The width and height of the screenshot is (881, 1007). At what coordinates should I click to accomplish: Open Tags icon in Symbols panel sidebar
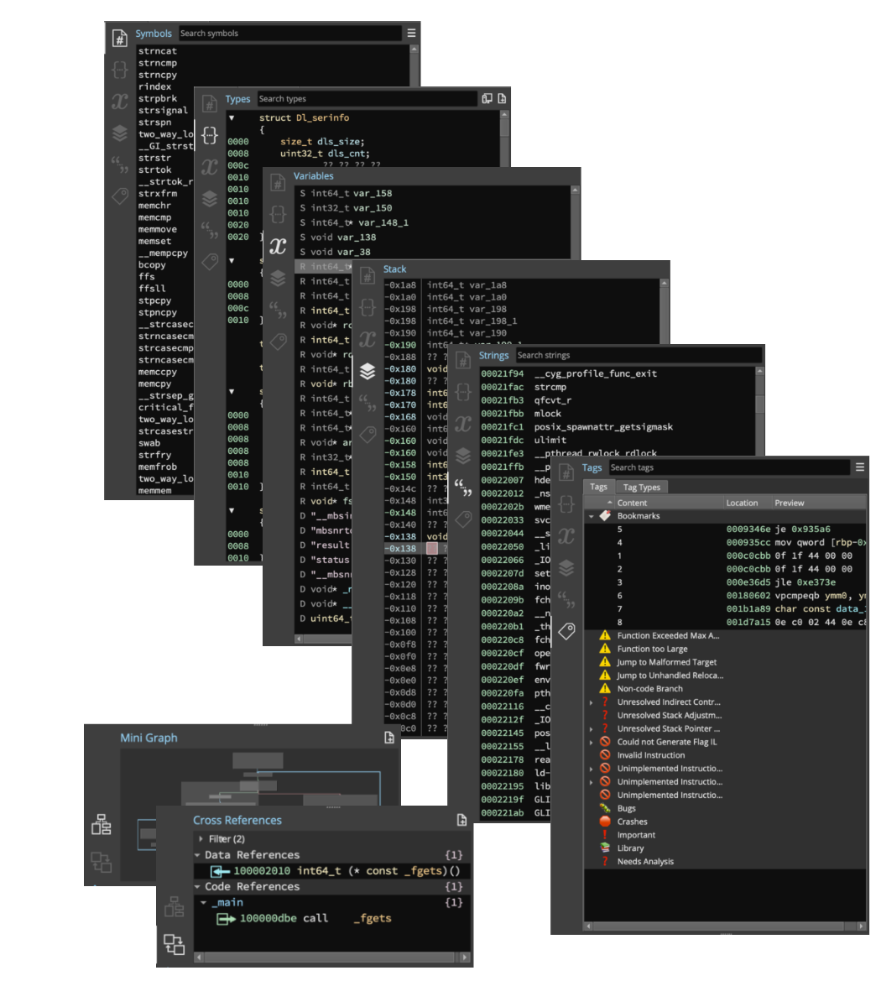coord(120,196)
